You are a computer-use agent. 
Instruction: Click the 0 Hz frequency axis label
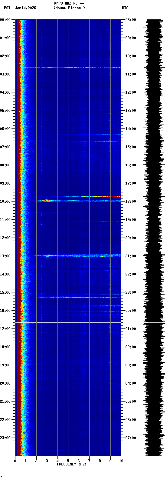[15, 461]
